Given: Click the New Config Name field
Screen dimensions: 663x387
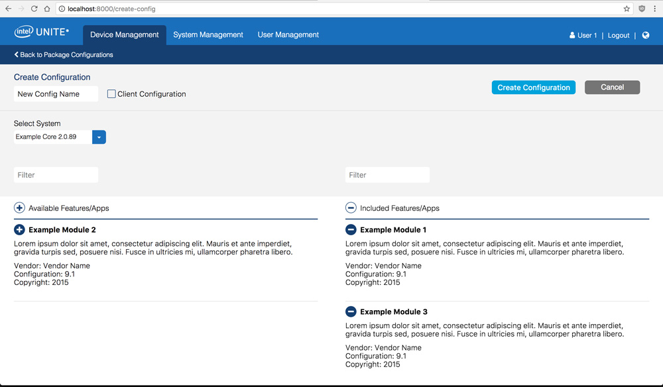Looking at the screenshot, I should click(56, 94).
